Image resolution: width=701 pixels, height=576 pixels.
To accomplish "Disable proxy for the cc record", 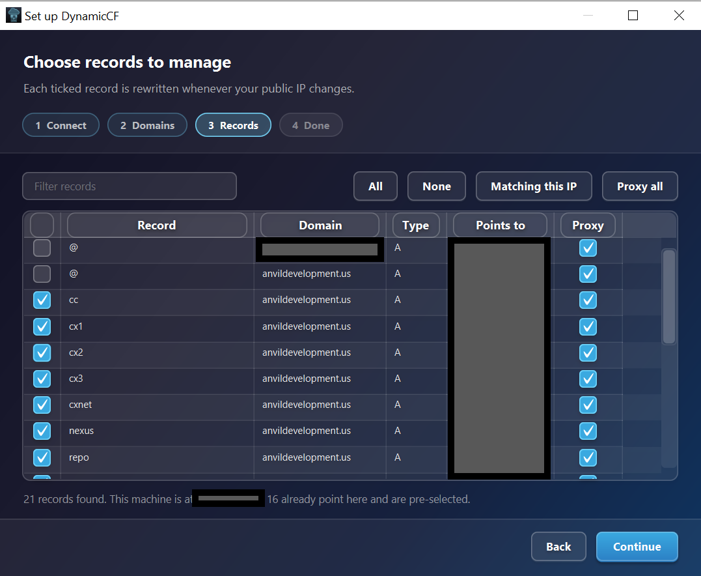I will pyautogui.click(x=588, y=300).
